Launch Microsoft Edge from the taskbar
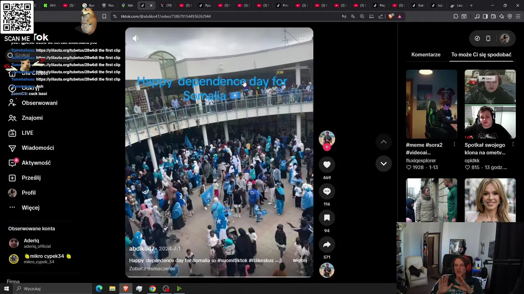 coord(99,289)
